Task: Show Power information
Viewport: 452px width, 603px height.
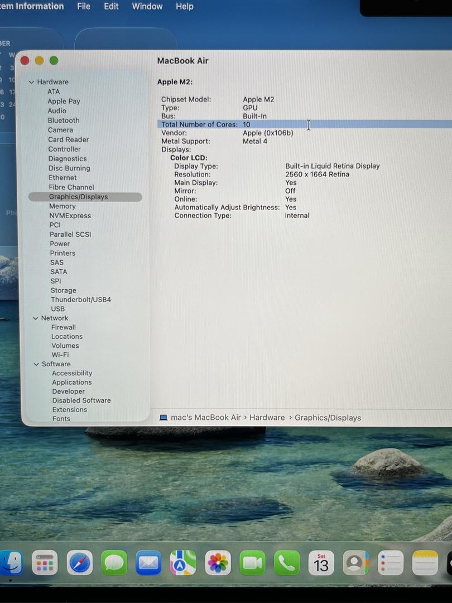Action: point(60,244)
